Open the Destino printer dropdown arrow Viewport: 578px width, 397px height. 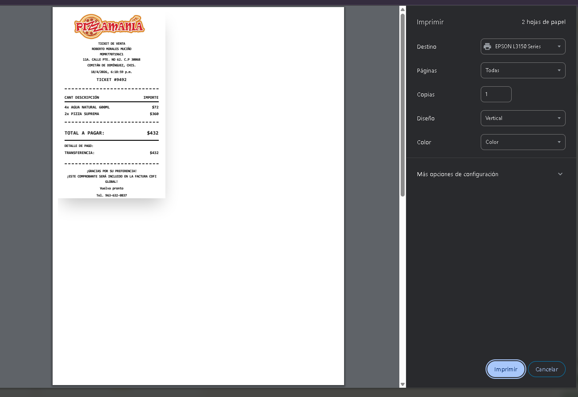click(559, 46)
